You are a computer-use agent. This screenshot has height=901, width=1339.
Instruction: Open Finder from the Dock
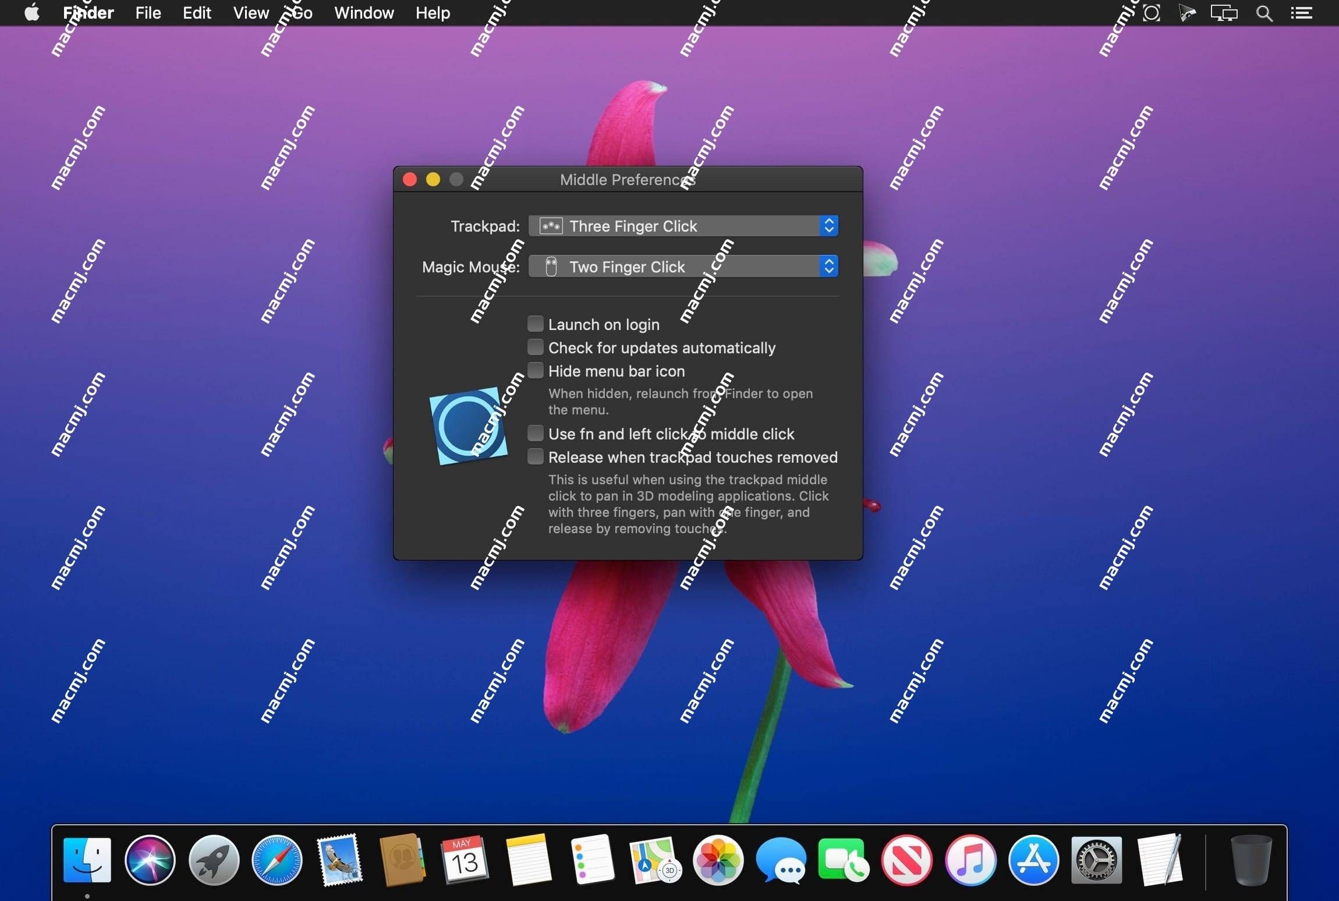point(87,860)
